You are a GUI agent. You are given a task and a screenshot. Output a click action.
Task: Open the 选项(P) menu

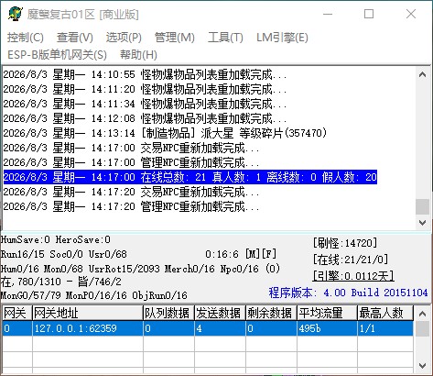124,38
